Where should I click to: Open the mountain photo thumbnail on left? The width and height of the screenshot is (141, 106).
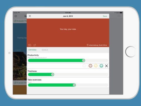click(x=20, y=66)
